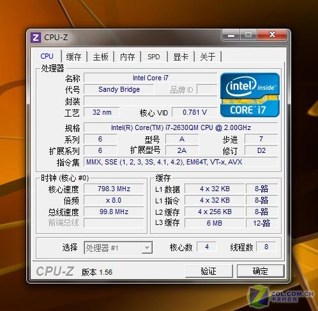Go to the SPD tab
The image size is (318, 311).
tap(154, 57)
